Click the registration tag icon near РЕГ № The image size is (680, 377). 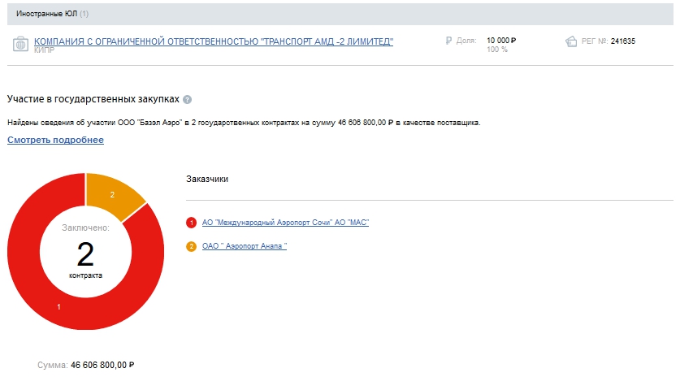pyautogui.click(x=571, y=41)
